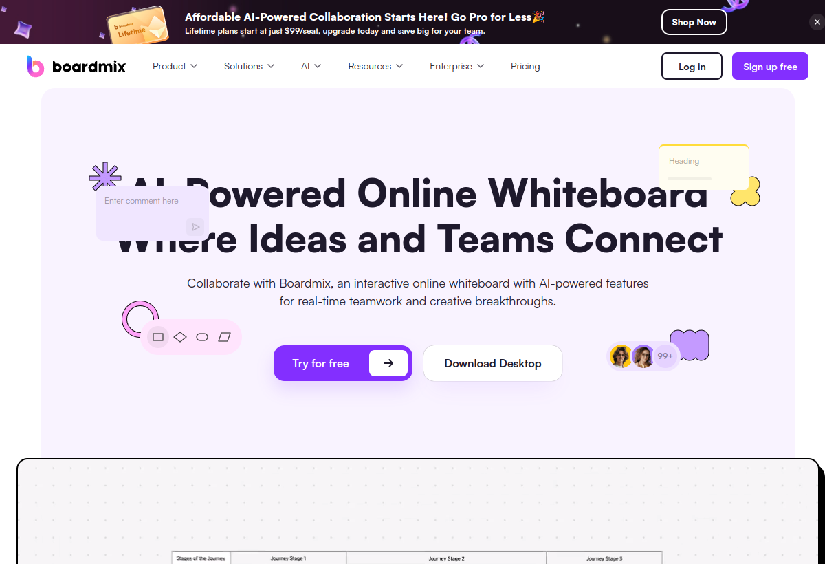Go to the Pricing page
The width and height of the screenshot is (825, 564).
[525, 66]
